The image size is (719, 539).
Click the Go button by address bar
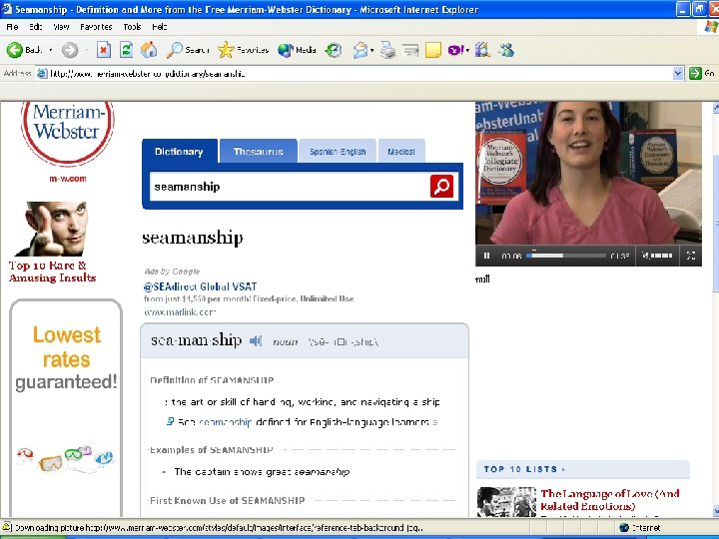(x=702, y=73)
